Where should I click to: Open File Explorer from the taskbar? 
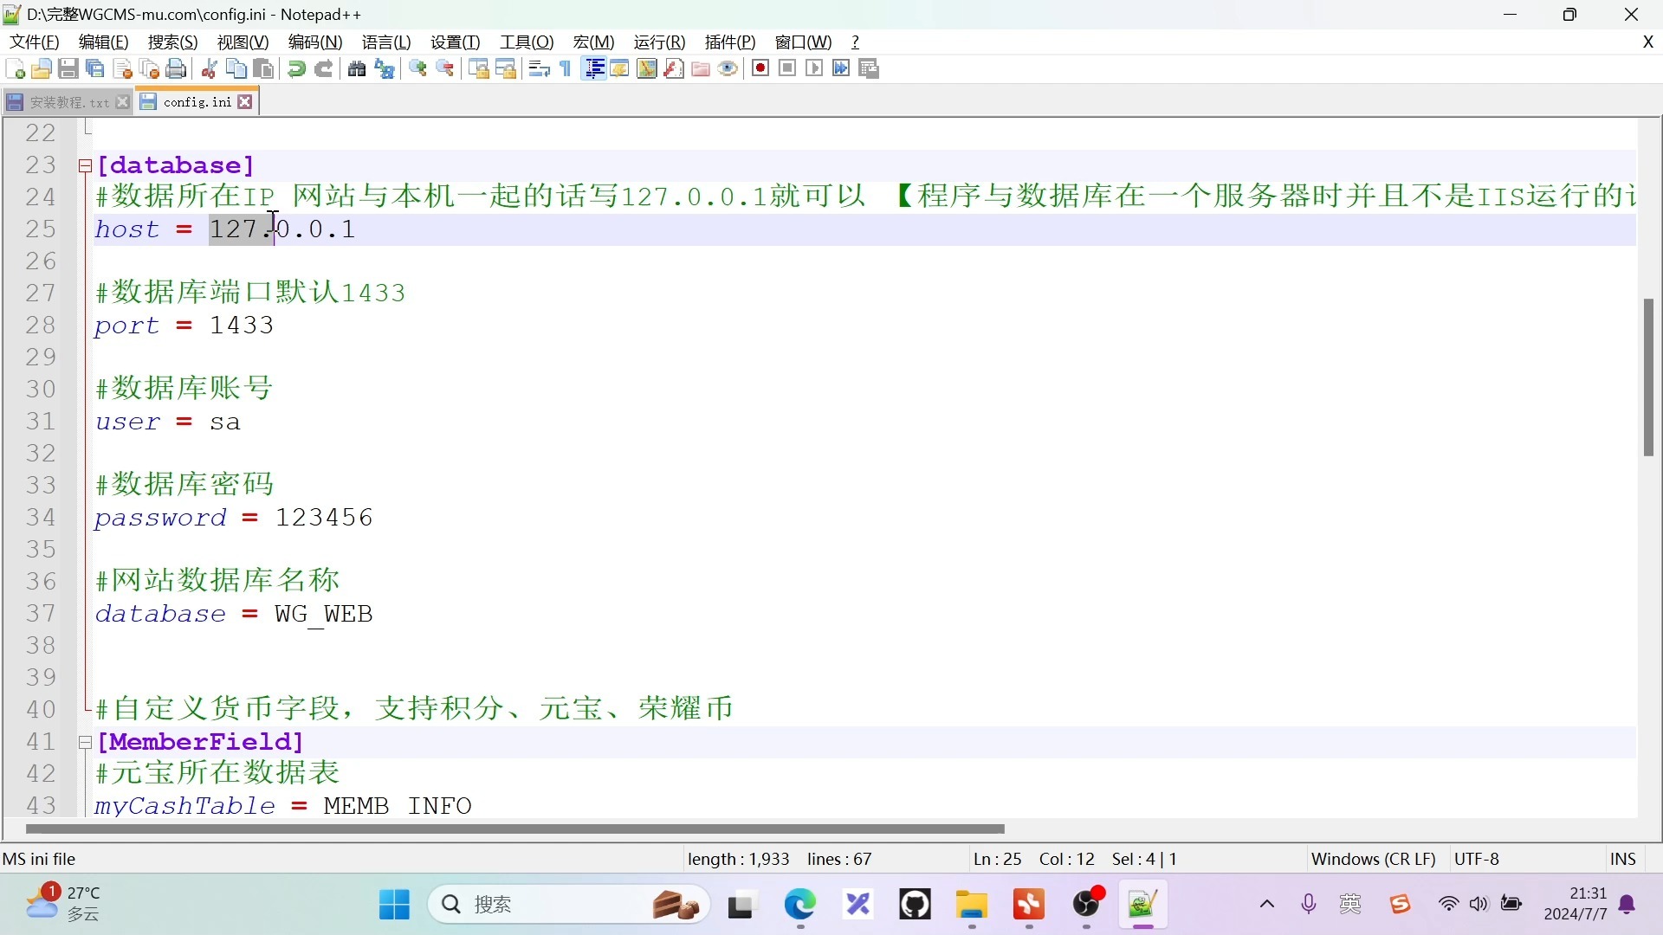click(x=972, y=905)
